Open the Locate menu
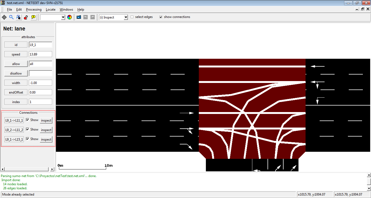Image resolution: width=371 pixels, height=198 pixels. [51, 10]
